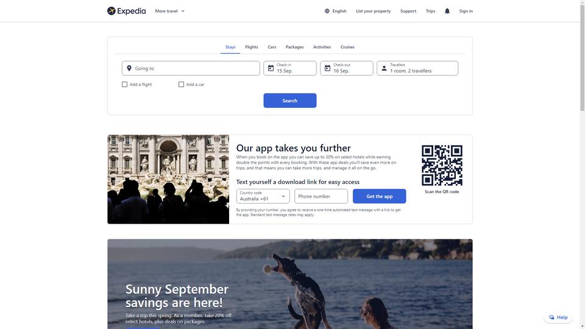Screen dimensions: 585x329
Task: Click the Sign in link
Action: 466,11
